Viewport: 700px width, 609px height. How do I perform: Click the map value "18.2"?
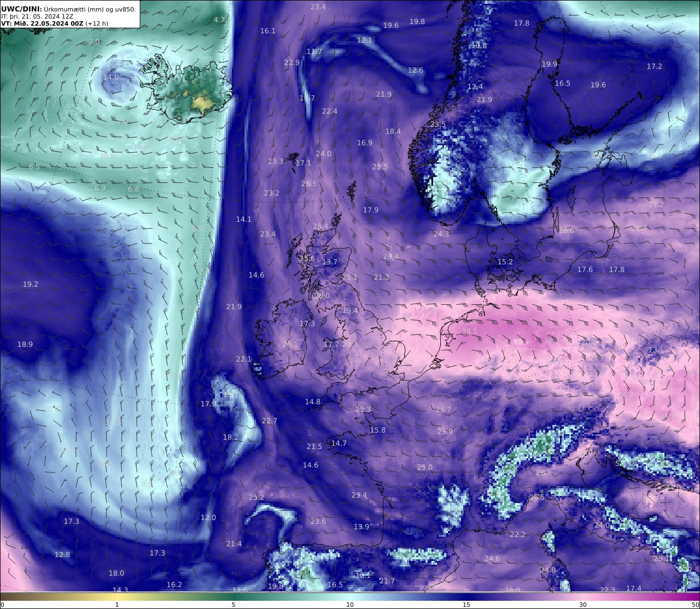coord(231,437)
